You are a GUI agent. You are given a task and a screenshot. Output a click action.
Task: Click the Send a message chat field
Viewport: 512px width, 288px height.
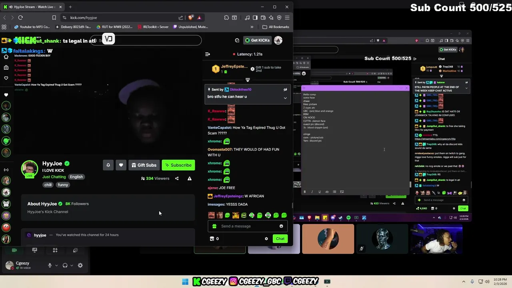click(248, 226)
